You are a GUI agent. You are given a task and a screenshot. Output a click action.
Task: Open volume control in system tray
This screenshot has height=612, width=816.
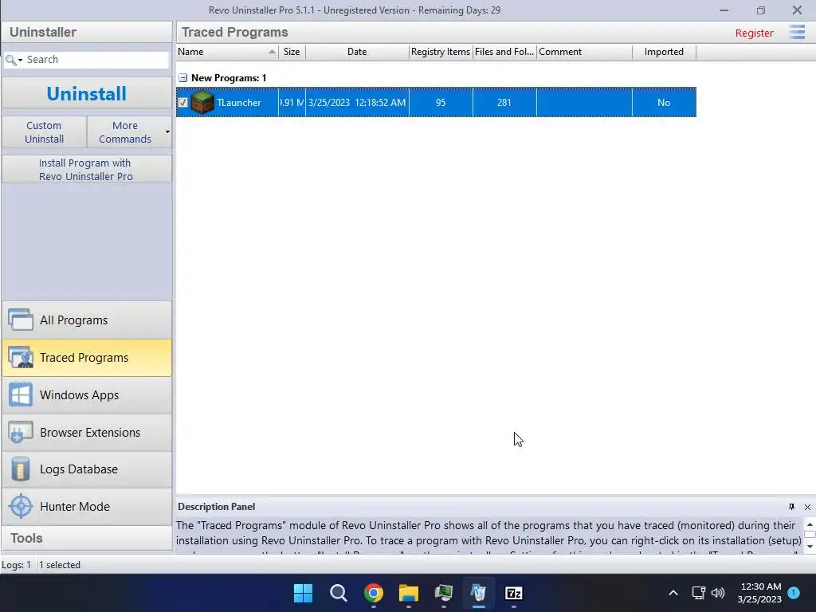pos(718,593)
